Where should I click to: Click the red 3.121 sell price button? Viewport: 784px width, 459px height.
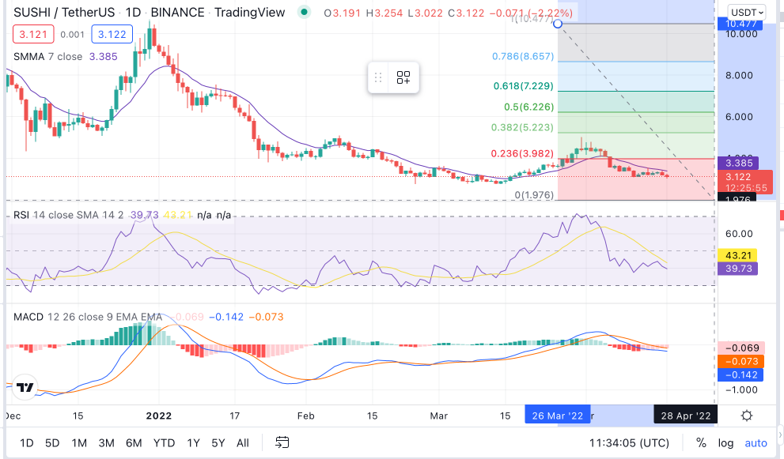[33, 35]
